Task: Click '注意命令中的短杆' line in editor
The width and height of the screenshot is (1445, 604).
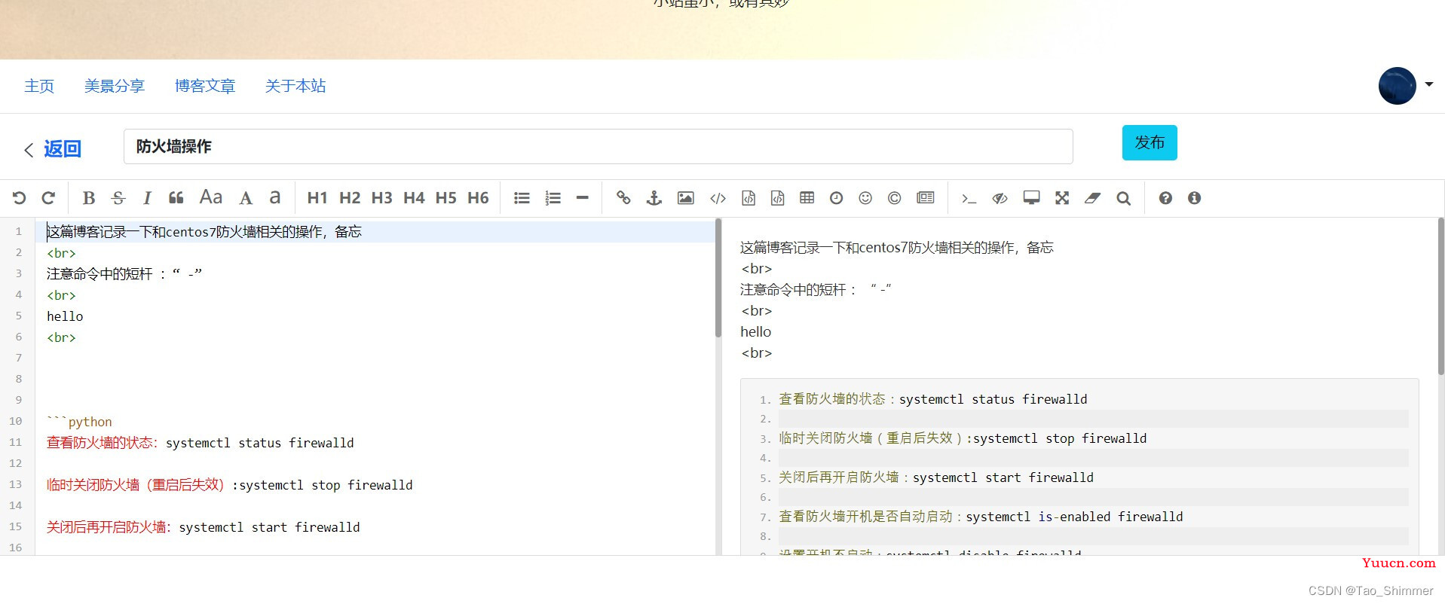Action: (124, 274)
